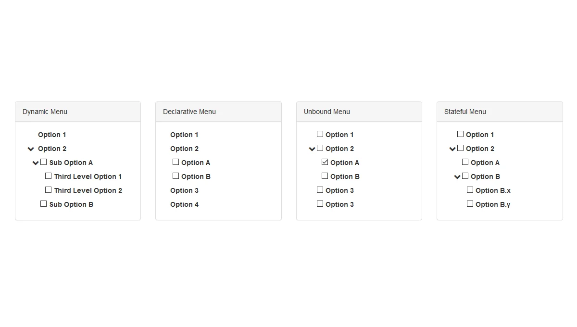Image resolution: width=577 pixels, height=327 pixels.
Task: Click Option 3 in Declarative Menu
Action: click(184, 190)
